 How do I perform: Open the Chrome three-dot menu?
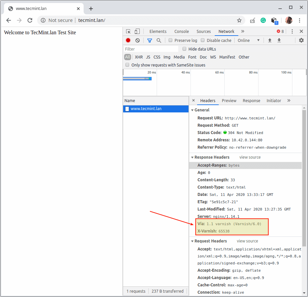tap(299, 20)
